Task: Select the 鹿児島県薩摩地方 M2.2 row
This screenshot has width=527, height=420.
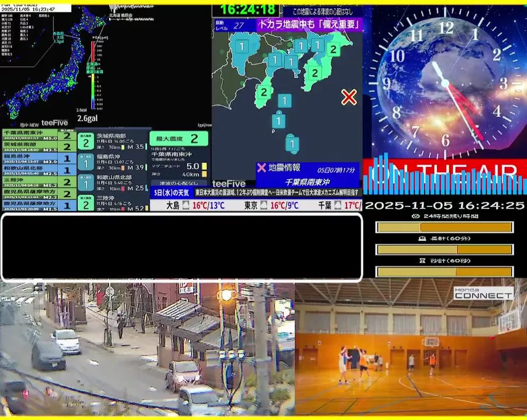Action: coord(39,194)
